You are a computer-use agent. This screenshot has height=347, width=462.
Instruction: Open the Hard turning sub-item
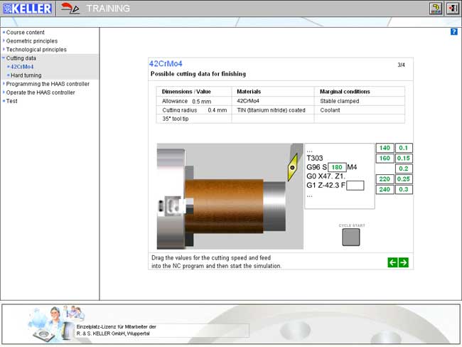click(26, 75)
